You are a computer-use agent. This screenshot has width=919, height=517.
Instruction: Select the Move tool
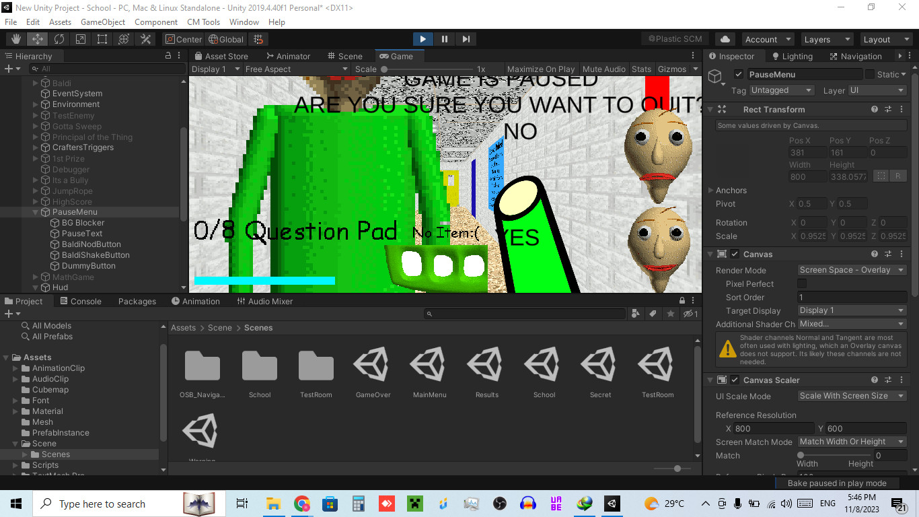[x=38, y=39]
